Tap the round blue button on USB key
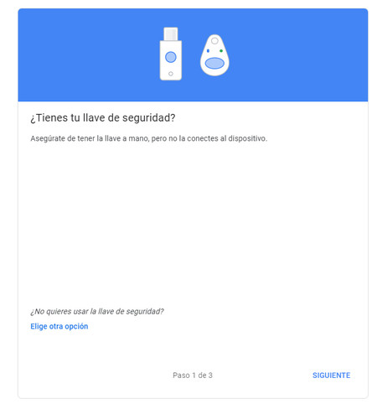This screenshot has width=377, height=404. (x=171, y=57)
